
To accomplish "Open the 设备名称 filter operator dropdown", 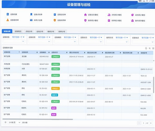I will [44, 37].
